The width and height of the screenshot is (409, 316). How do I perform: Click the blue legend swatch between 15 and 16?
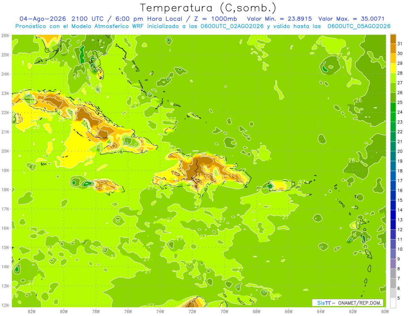(393, 195)
